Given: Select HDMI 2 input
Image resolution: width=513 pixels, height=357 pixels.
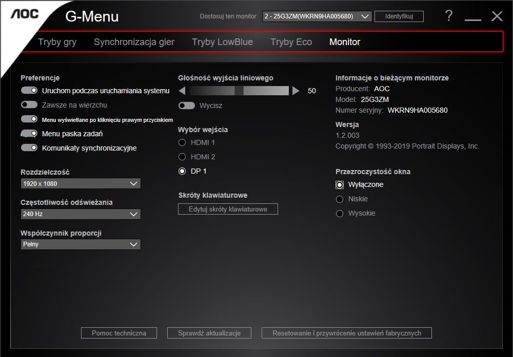Looking at the screenshot, I should tap(182, 157).
